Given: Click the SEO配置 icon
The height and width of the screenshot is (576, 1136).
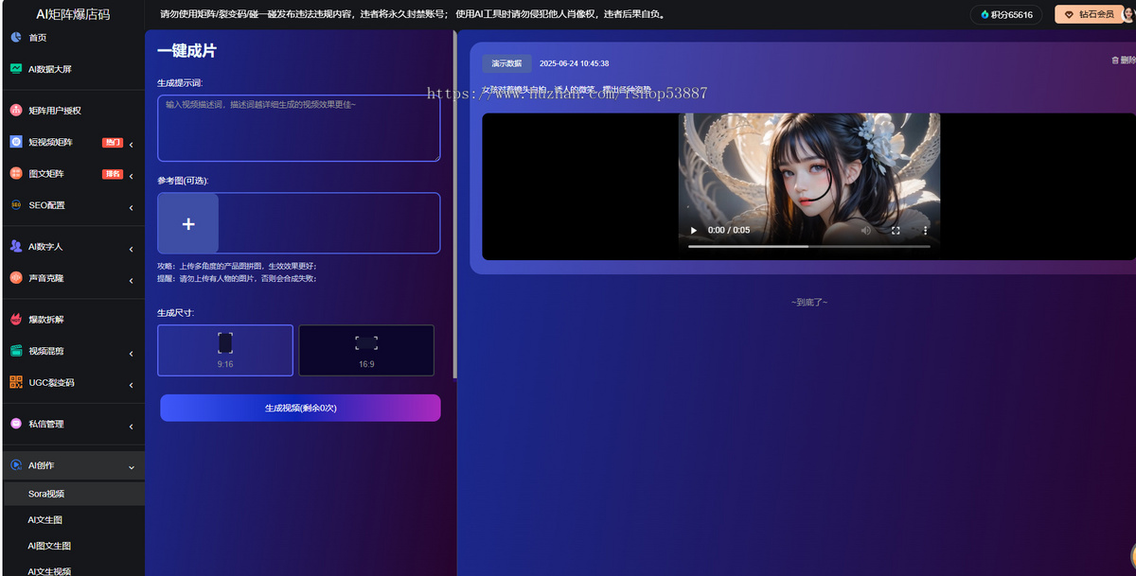Looking at the screenshot, I should click(16, 204).
